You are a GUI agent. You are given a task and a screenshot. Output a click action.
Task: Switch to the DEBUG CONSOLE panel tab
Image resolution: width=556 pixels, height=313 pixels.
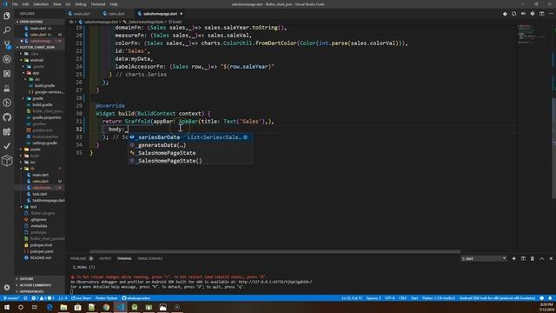[x=150, y=259]
